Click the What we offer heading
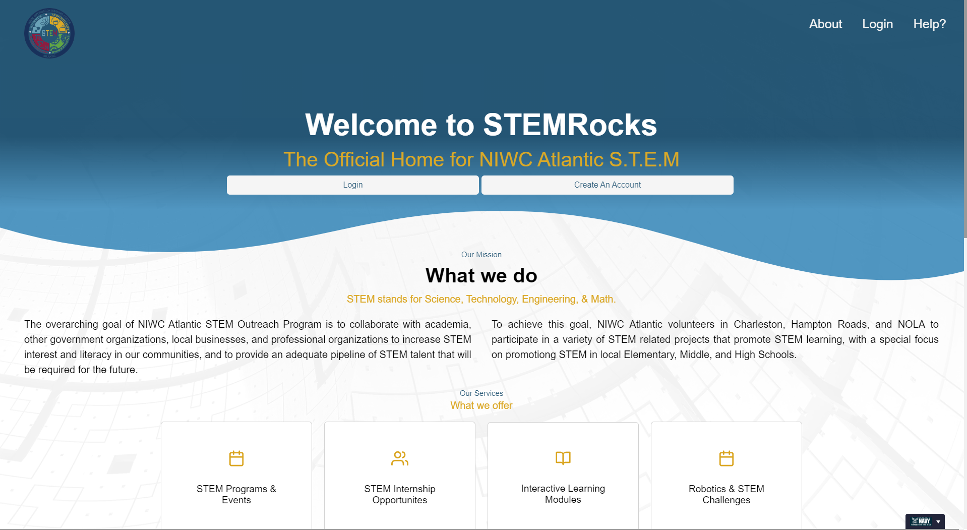The width and height of the screenshot is (967, 530). tap(481, 405)
